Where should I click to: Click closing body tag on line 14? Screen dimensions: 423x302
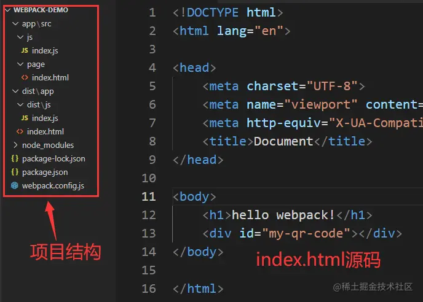point(198,252)
